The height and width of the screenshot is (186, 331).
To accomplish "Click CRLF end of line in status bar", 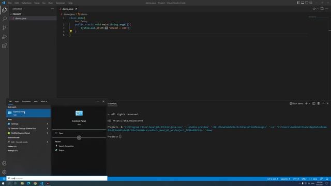I will coord(304,179).
